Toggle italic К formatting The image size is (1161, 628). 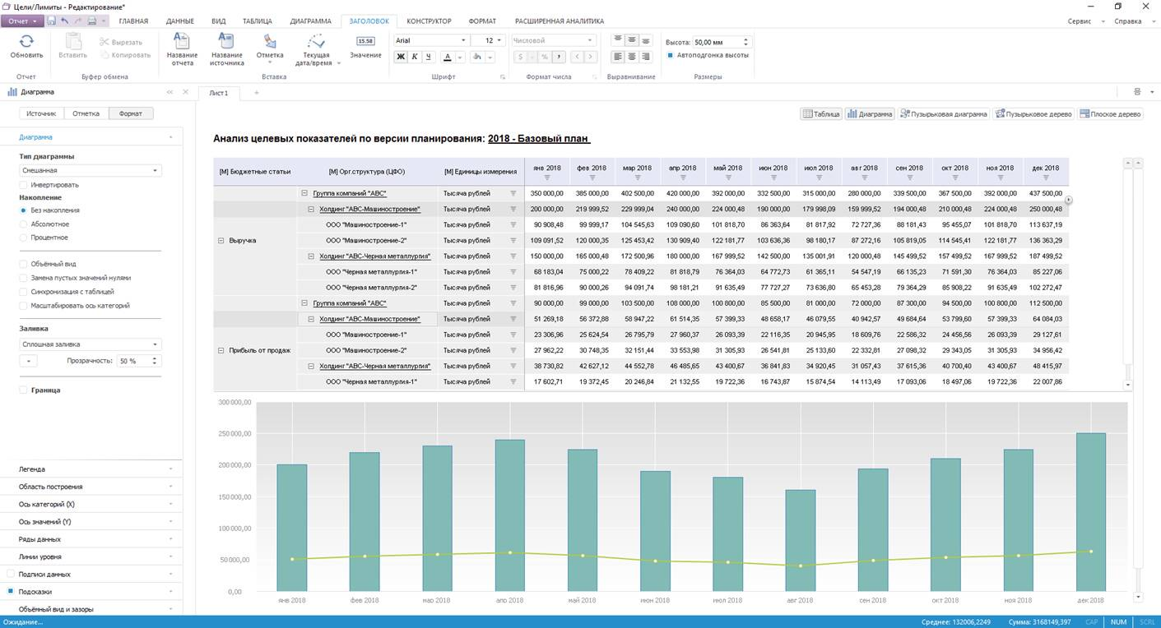(415, 57)
